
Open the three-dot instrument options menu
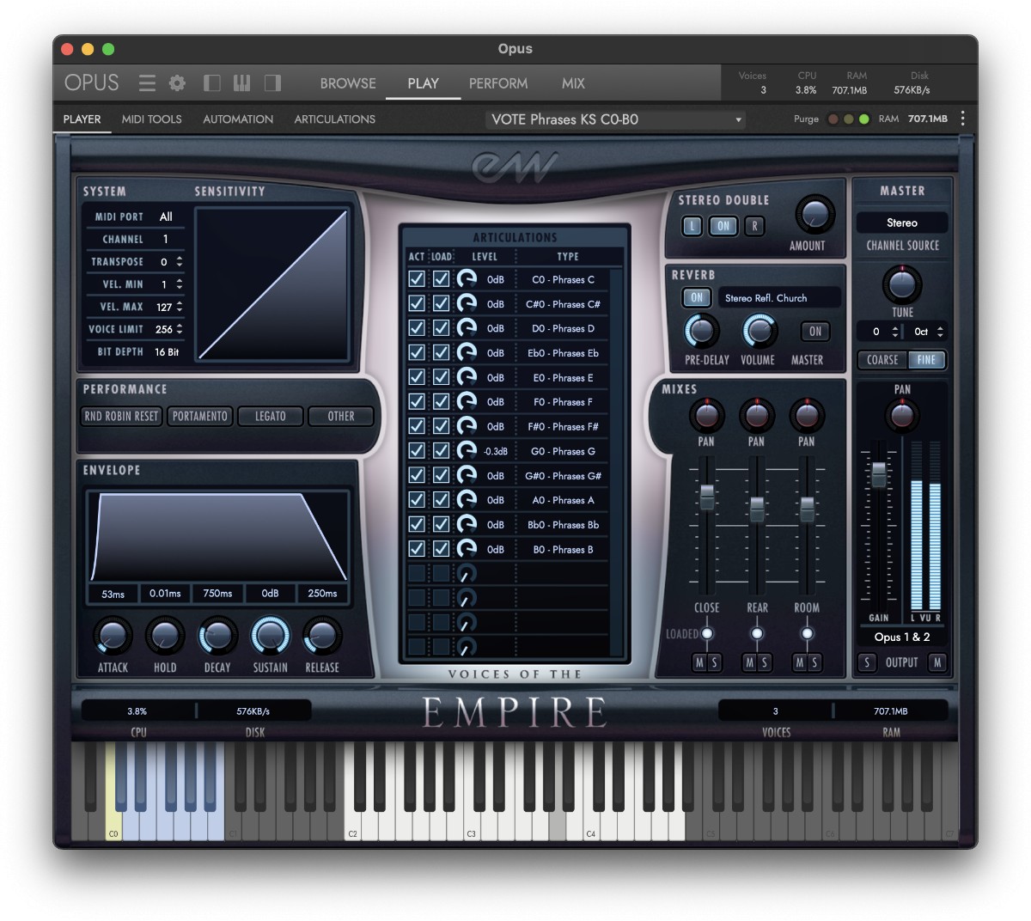[962, 119]
